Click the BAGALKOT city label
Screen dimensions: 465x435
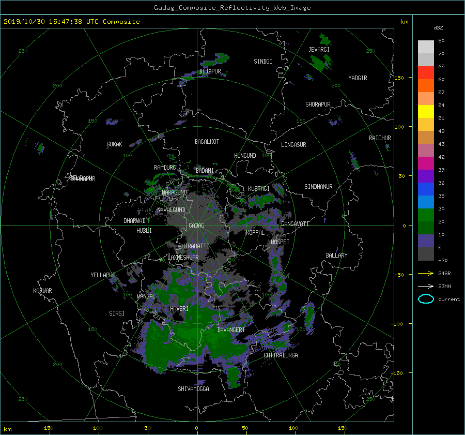click(x=207, y=142)
